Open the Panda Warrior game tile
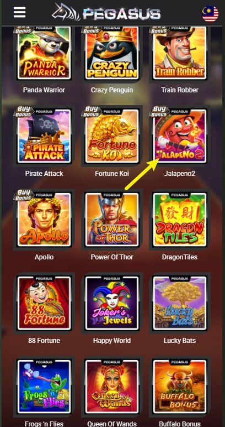 click(x=44, y=52)
